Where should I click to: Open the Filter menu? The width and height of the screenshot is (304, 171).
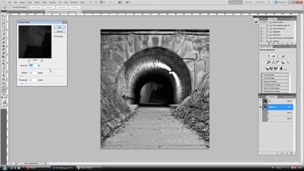(44, 2)
